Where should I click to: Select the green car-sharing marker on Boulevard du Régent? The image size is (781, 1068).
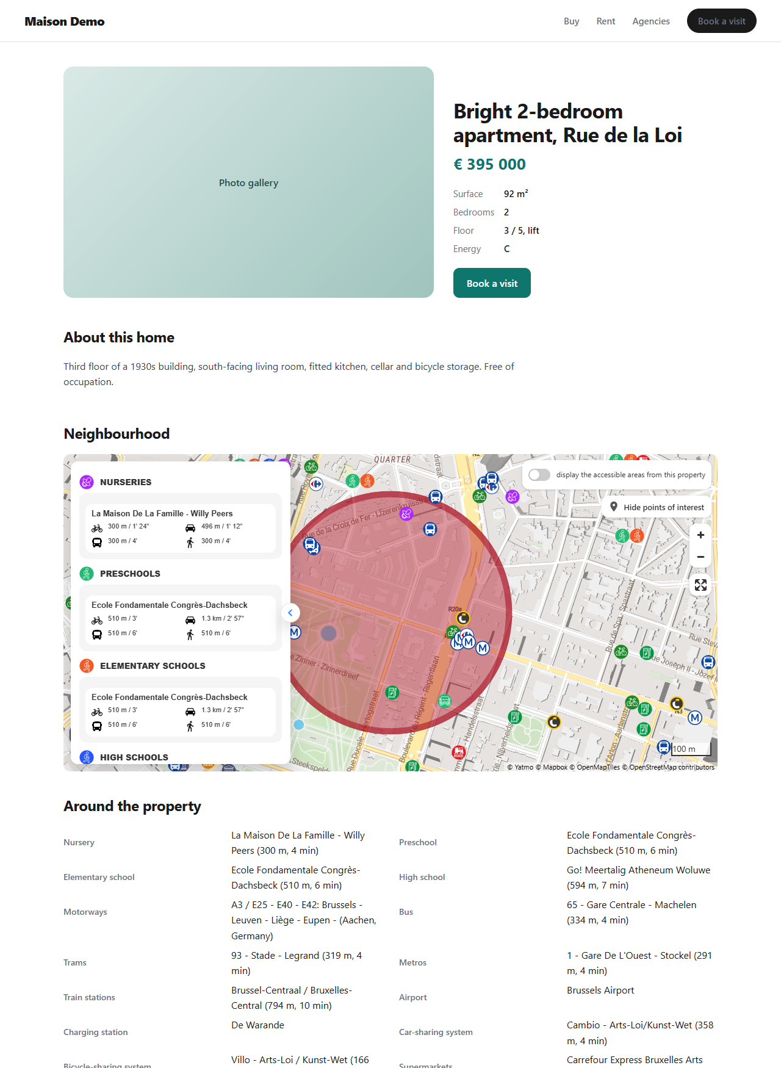pos(445,701)
